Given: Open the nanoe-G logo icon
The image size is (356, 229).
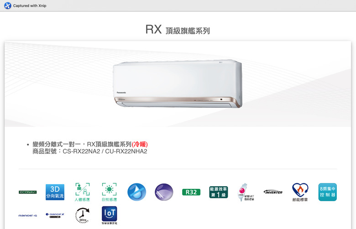Looking at the screenshot, I should pyautogui.click(x=28, y=215).
